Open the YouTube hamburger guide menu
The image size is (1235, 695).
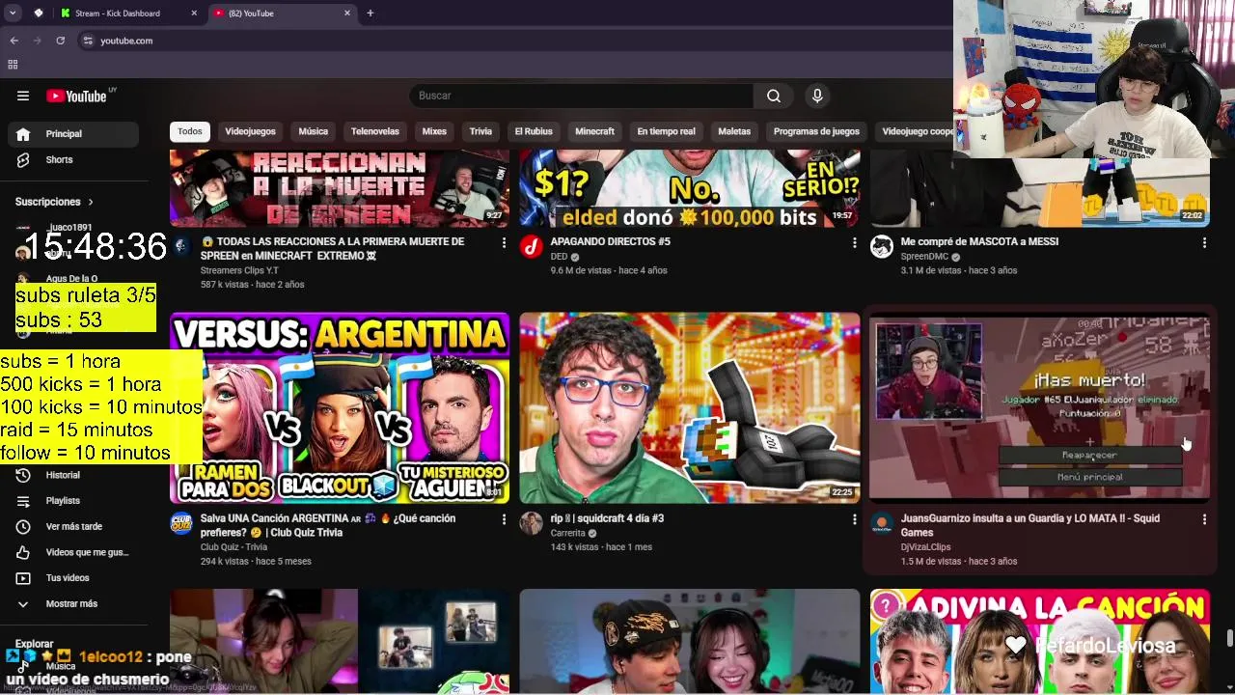(x=23, y=96)
